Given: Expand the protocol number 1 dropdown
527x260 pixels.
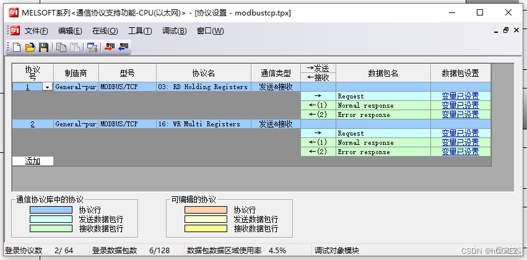Looking at the screenshot, I should click(48, 87).
